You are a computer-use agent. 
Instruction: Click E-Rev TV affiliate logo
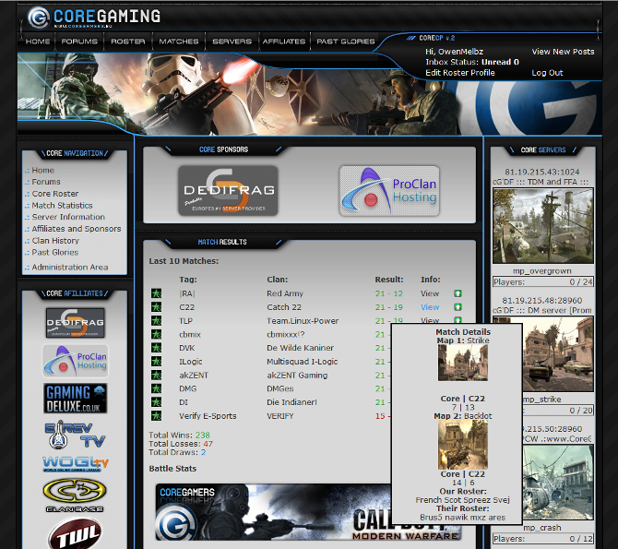coord(76,435)
